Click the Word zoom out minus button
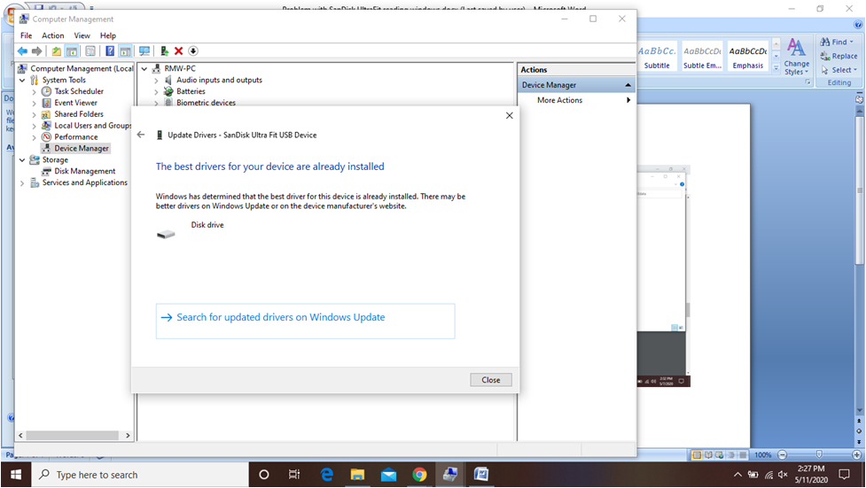The image size is (866, 488). click(782, 455)
